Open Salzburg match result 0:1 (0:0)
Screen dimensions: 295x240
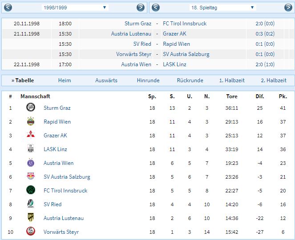tap(265, 54)
